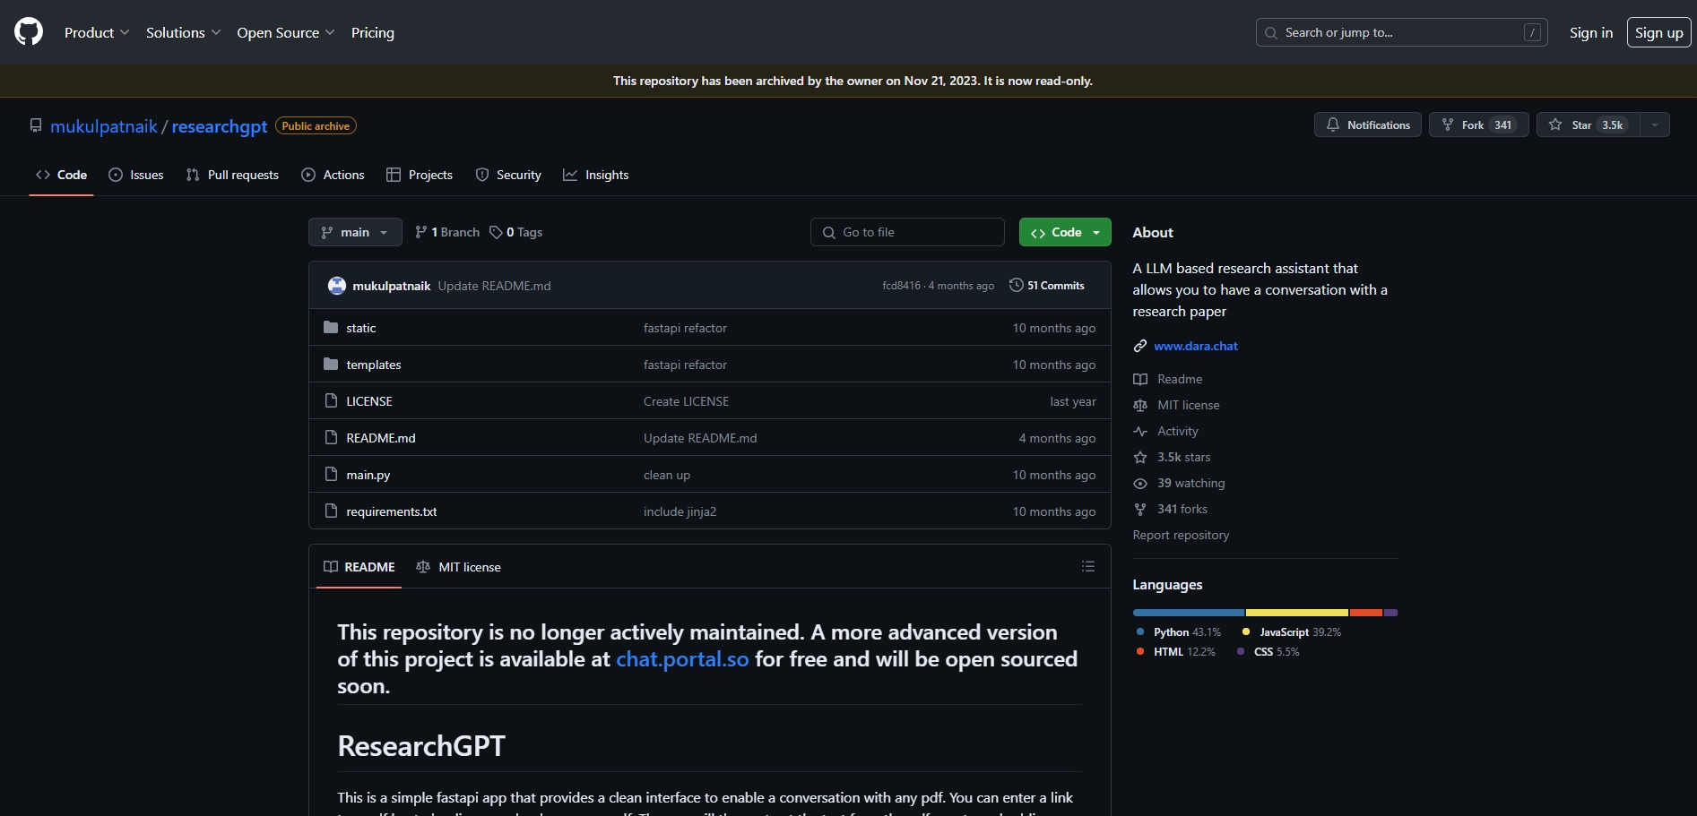Click the fcd8416 commit hash

click(x=901, y=286)
